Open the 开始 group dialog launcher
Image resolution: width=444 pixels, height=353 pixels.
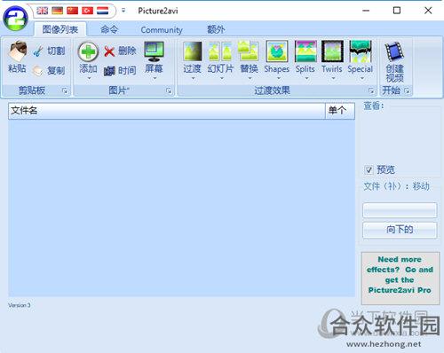tap(407, 90)
